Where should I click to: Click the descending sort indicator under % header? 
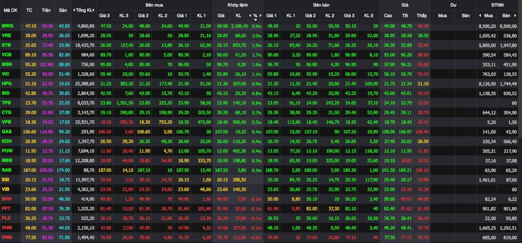[255, 19]
